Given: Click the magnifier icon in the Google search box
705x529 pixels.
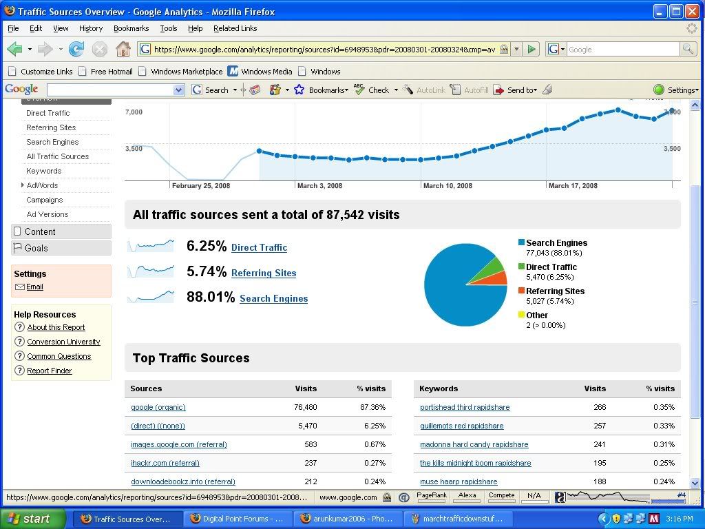Looking at the screenshot, I should tap(688, 49).
